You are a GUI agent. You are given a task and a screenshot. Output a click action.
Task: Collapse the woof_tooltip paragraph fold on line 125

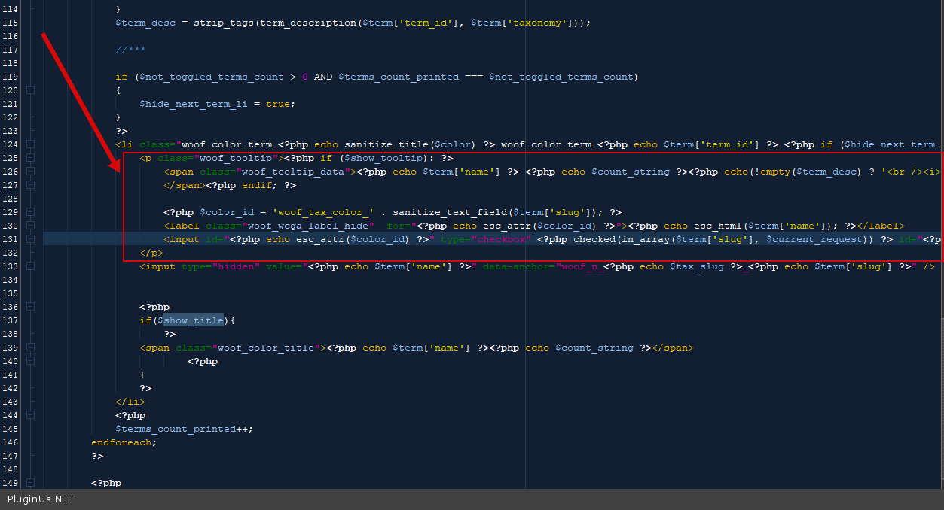click(31, 158)
